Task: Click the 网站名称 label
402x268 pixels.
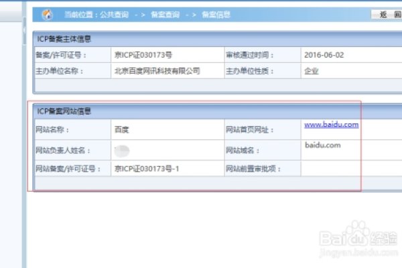Action: [52, 129]
